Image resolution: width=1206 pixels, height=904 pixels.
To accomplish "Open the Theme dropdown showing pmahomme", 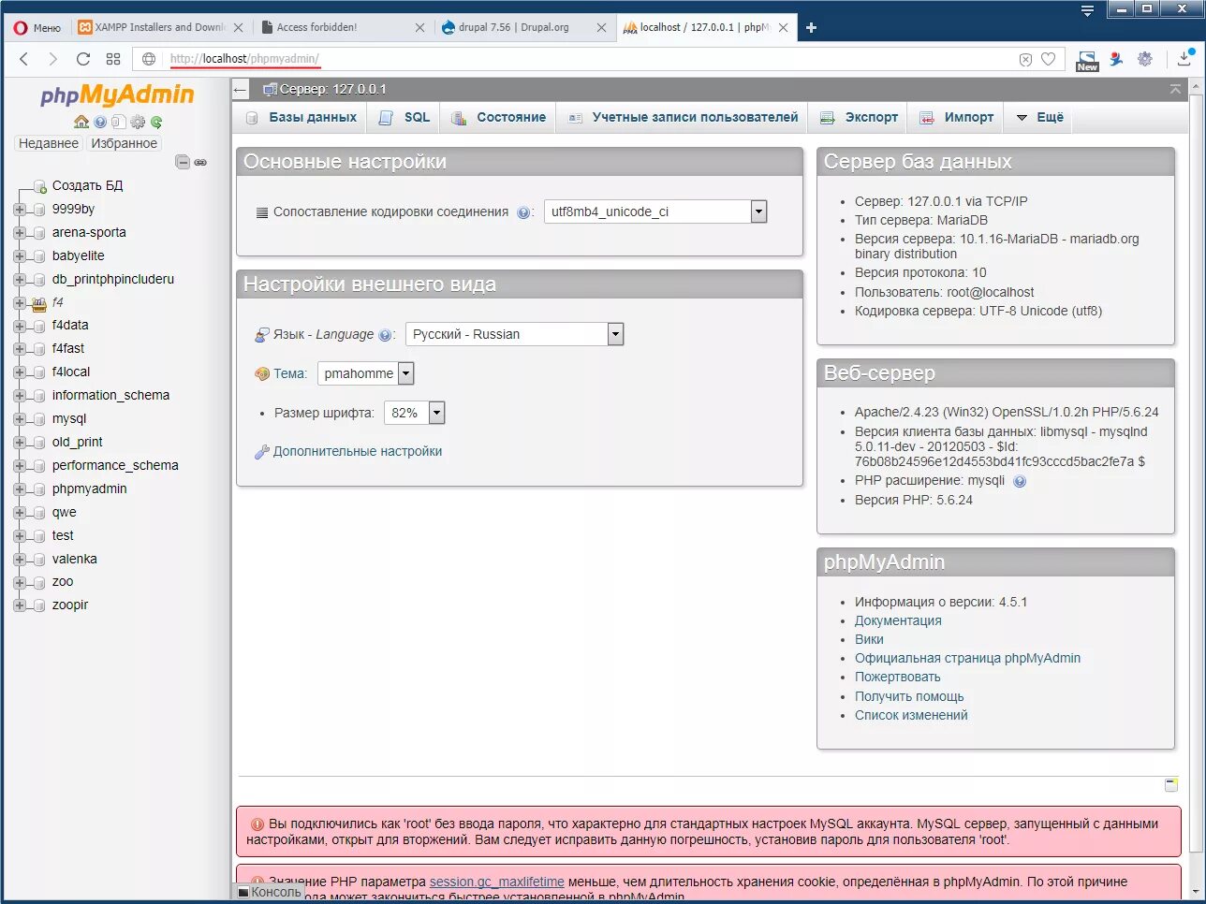I will coord(365,373).
